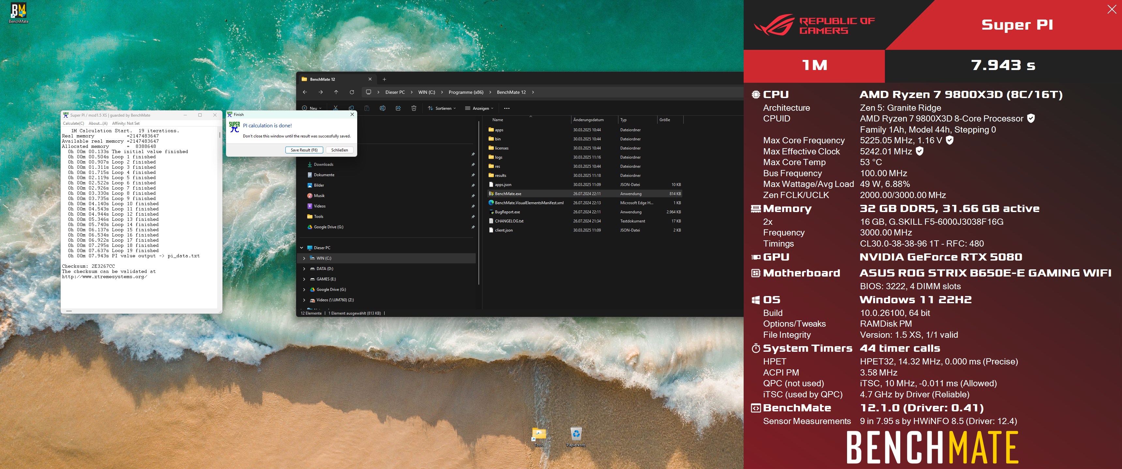Click Affinity: Not Set in Super PI menu bar
The width and height of the screenshot is (1122, 469).
(126, 123)
